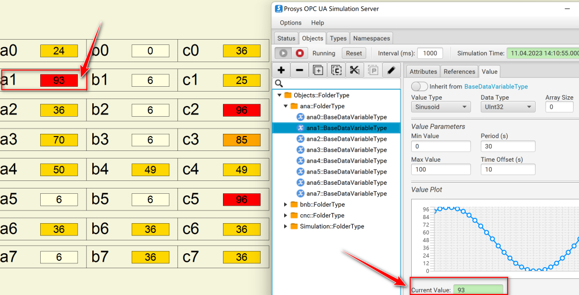Click the b0 value 0
The image size is (579, 295).
150,50
